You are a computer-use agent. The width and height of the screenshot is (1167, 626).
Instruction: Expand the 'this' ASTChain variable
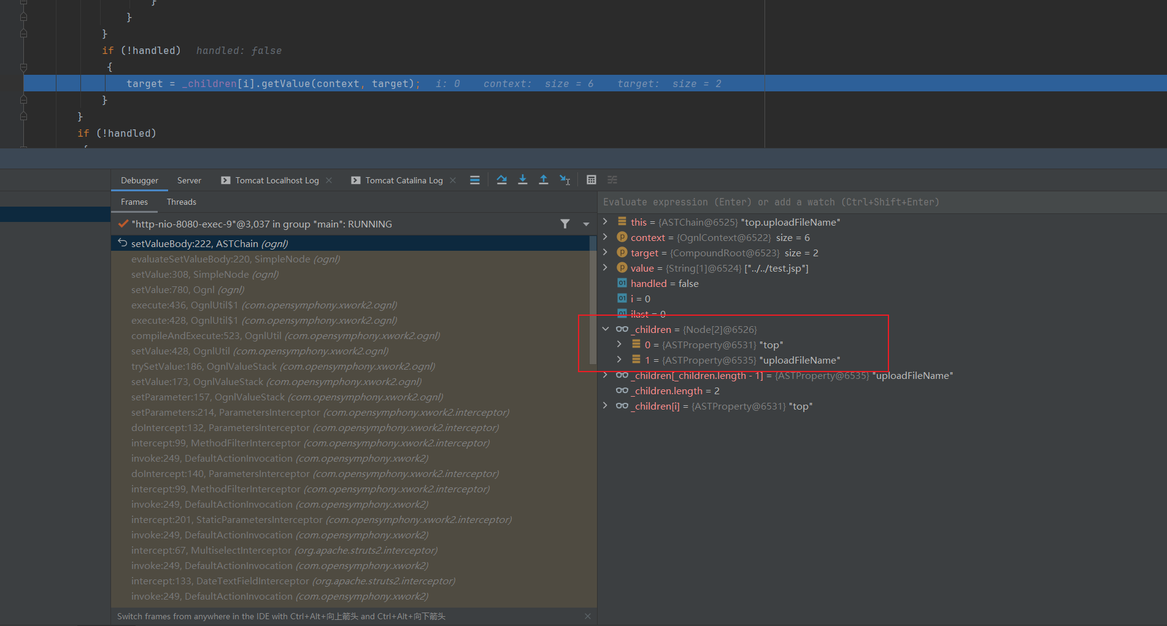click(606, 222)
